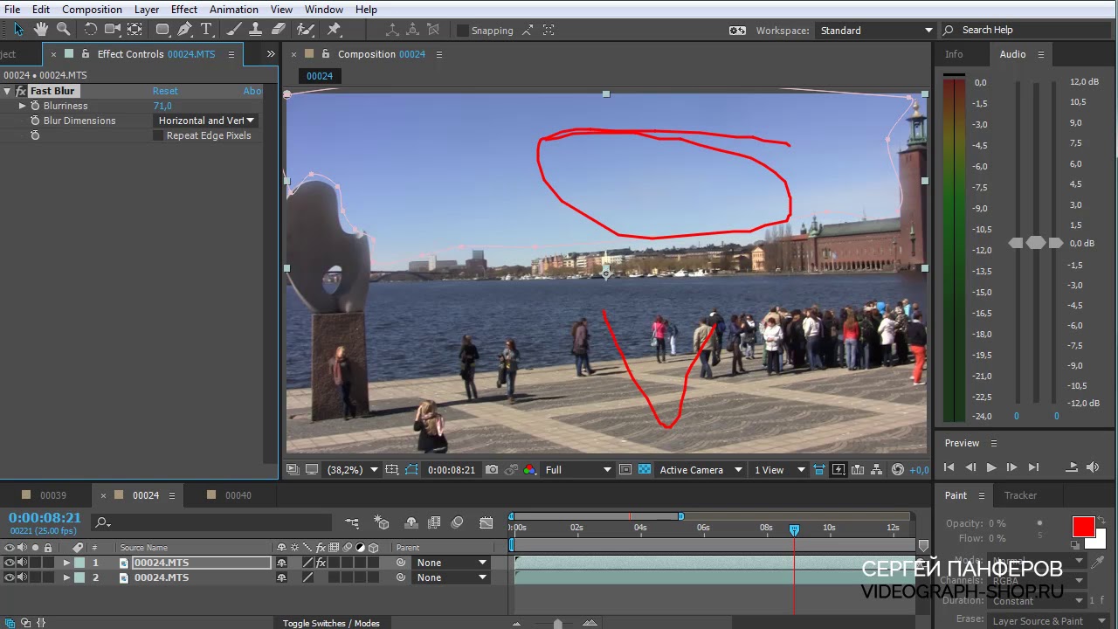Toggle Fast Previews button in viewer
This screenshot has width=1118, height=629.
pyautogui.click(x=838, y=470)
